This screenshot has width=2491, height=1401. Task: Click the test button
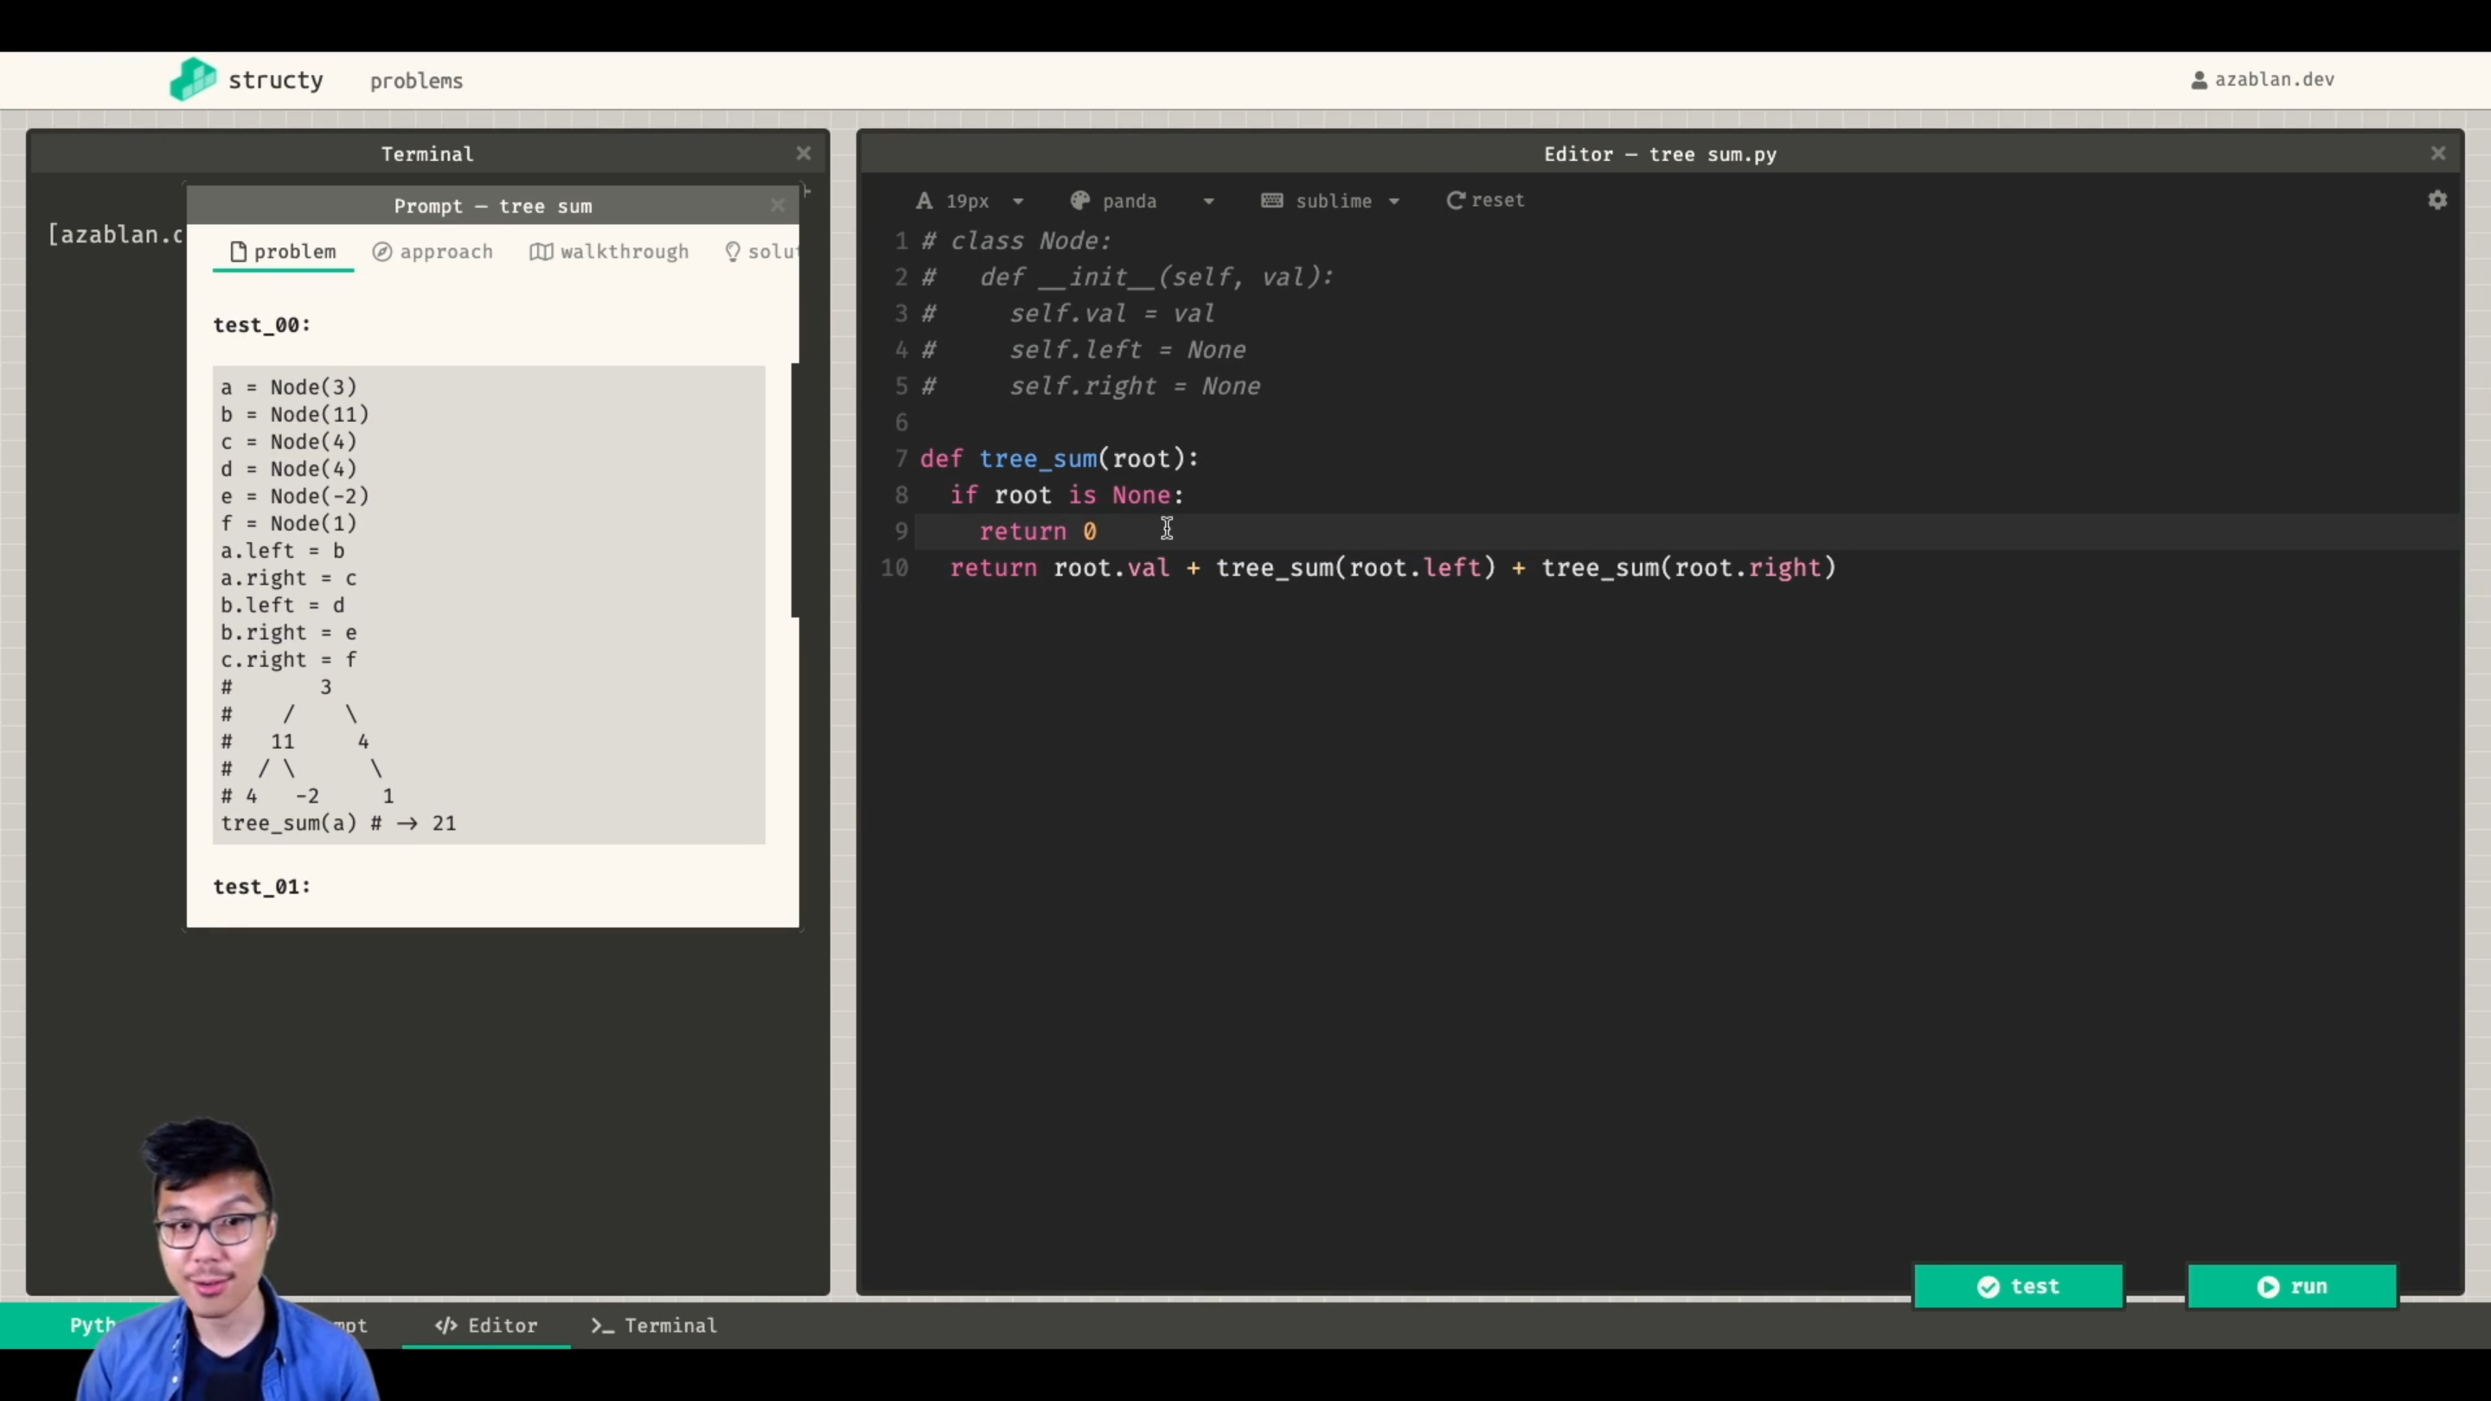[2018, 1286]
